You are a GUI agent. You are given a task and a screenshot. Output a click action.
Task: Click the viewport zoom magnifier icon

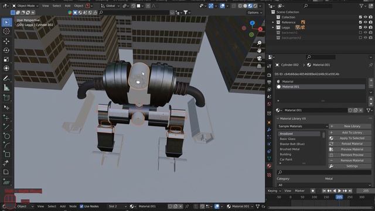click(259, 43)
